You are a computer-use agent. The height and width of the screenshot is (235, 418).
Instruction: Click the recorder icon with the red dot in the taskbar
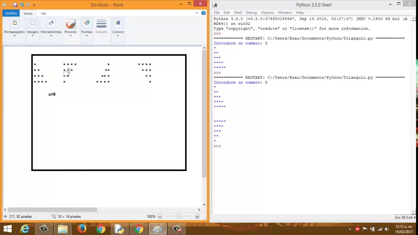tap(177, 229)
